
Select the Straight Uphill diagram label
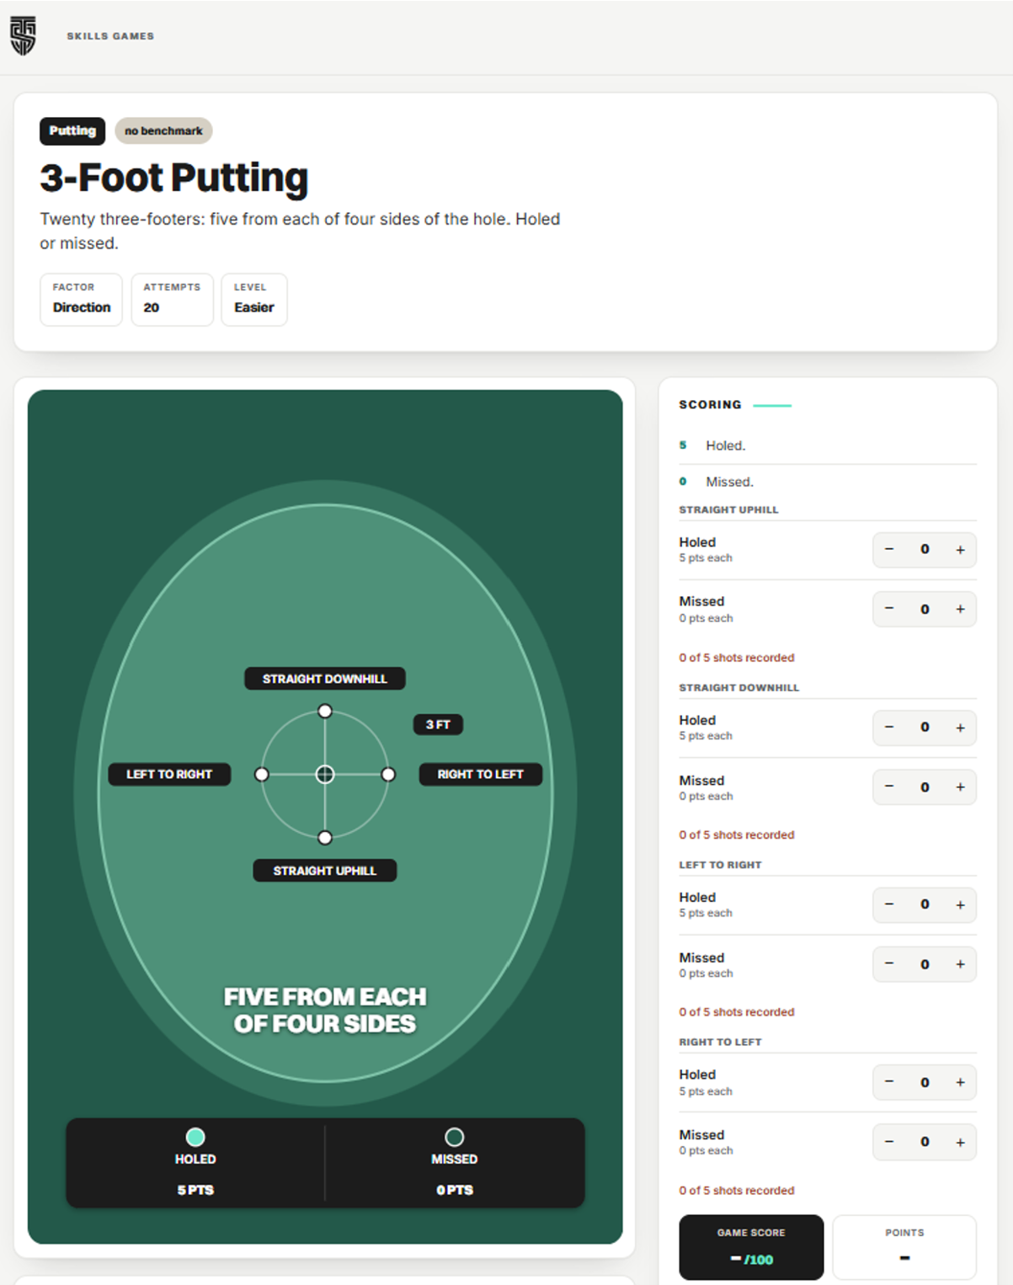click(325, 871)
